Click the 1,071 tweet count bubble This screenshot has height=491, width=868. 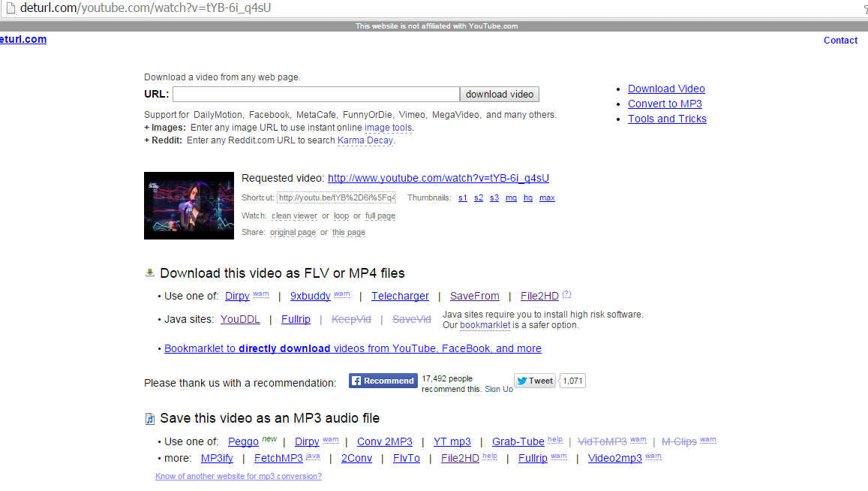click(x=572, y=381)
